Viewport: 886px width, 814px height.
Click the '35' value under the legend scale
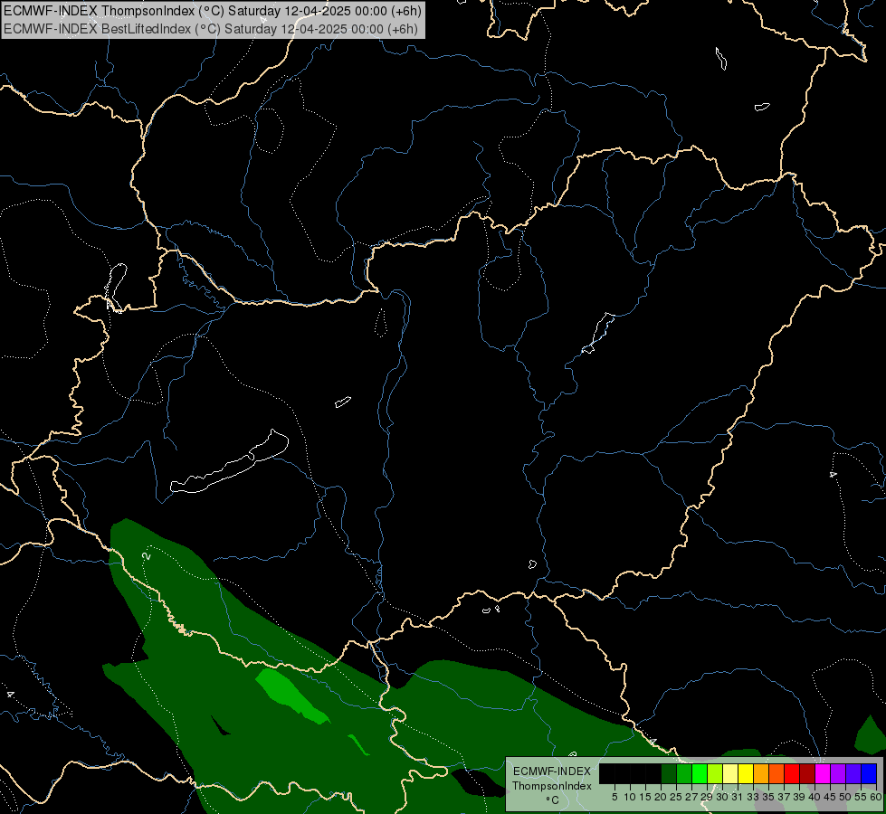click(768, 797)
